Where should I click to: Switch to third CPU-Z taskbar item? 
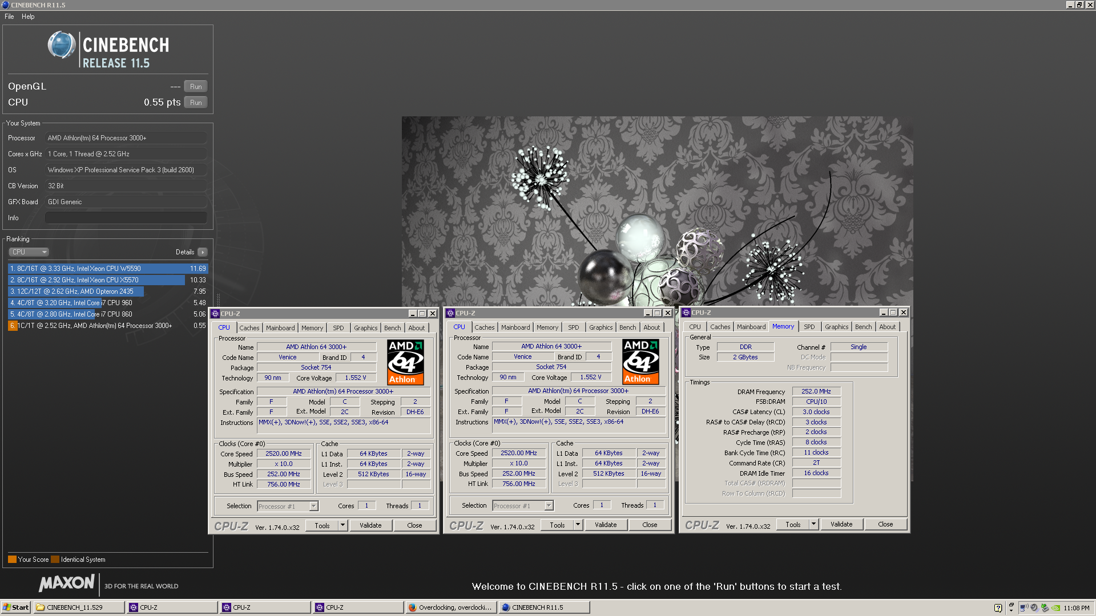358,607
